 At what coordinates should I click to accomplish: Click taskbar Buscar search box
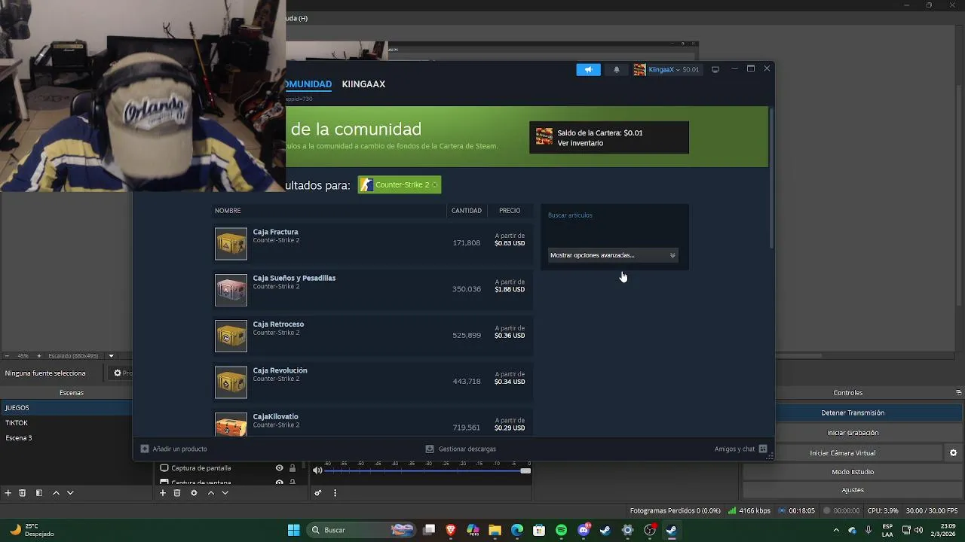pos(363,530)
